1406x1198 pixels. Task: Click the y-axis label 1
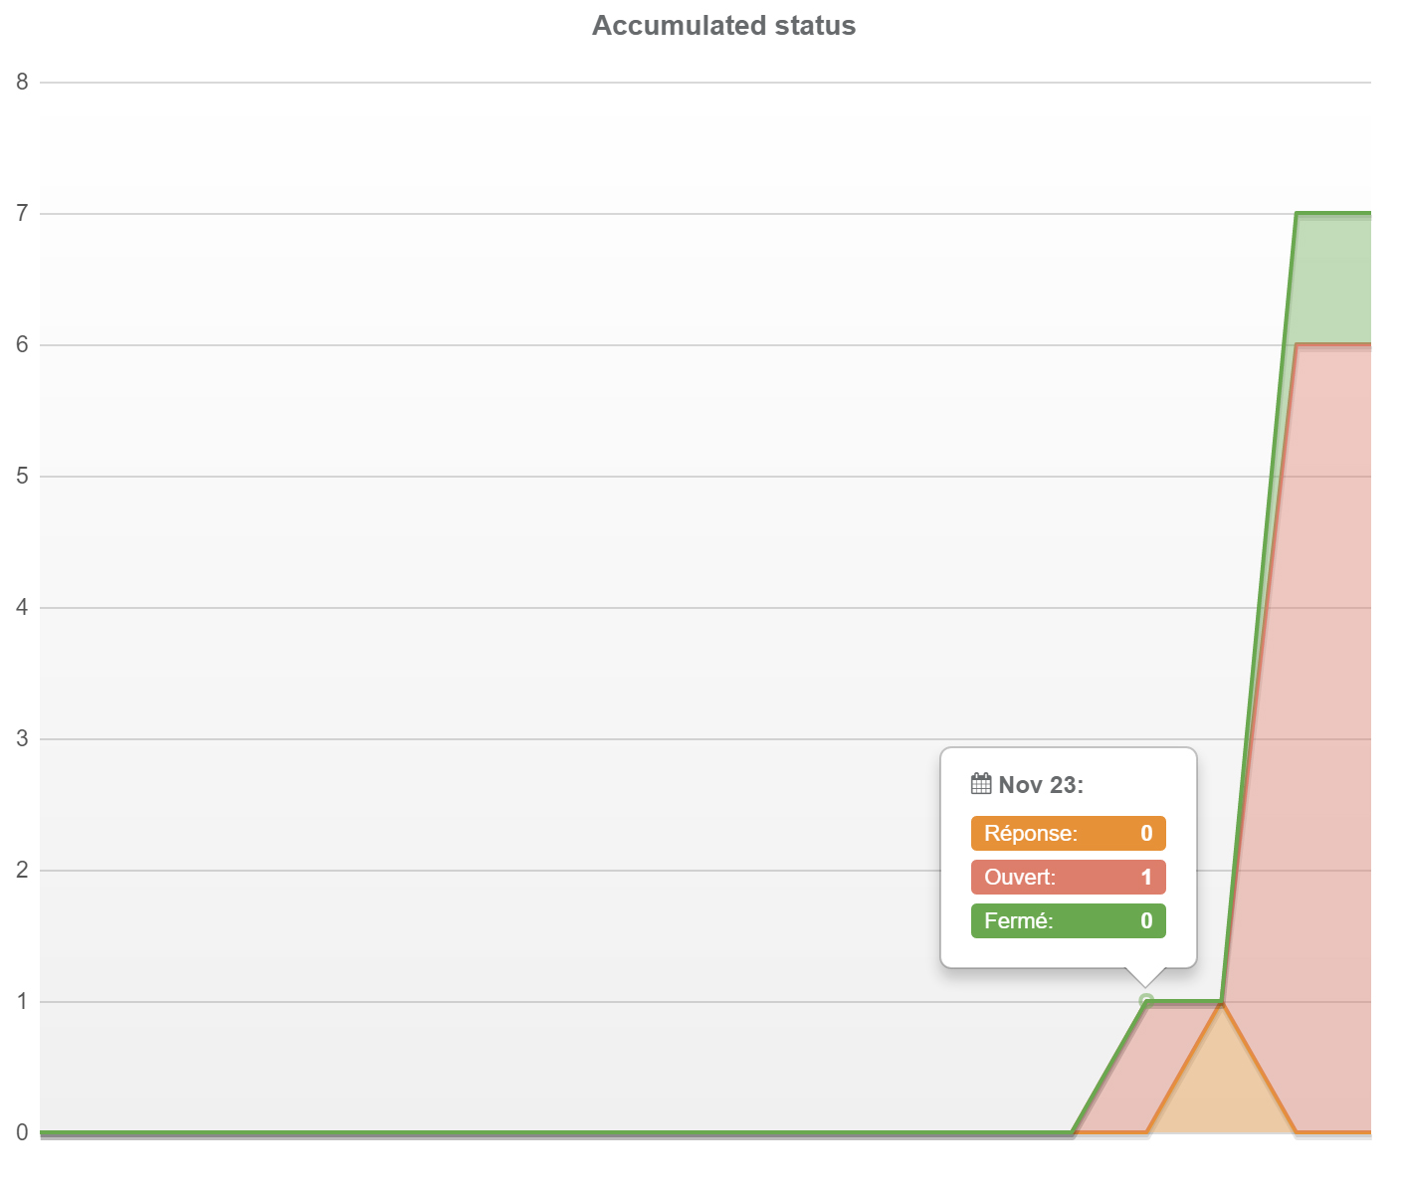click(x=22, y=1002)
